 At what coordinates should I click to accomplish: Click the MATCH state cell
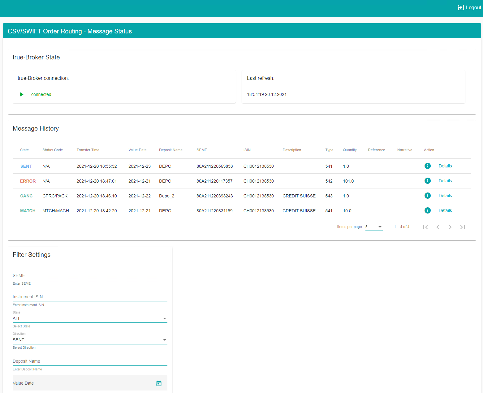(28, 211)
